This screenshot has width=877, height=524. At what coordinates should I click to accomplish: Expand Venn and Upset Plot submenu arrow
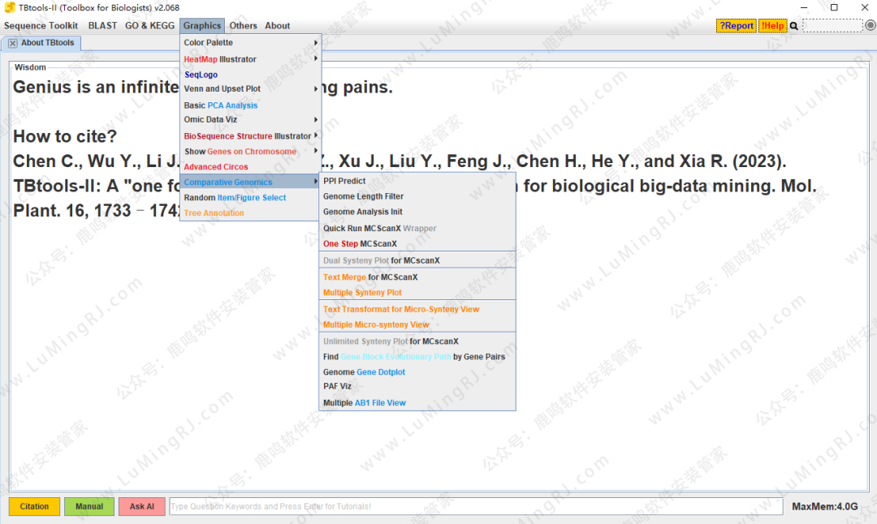click(x=316, y=88)
